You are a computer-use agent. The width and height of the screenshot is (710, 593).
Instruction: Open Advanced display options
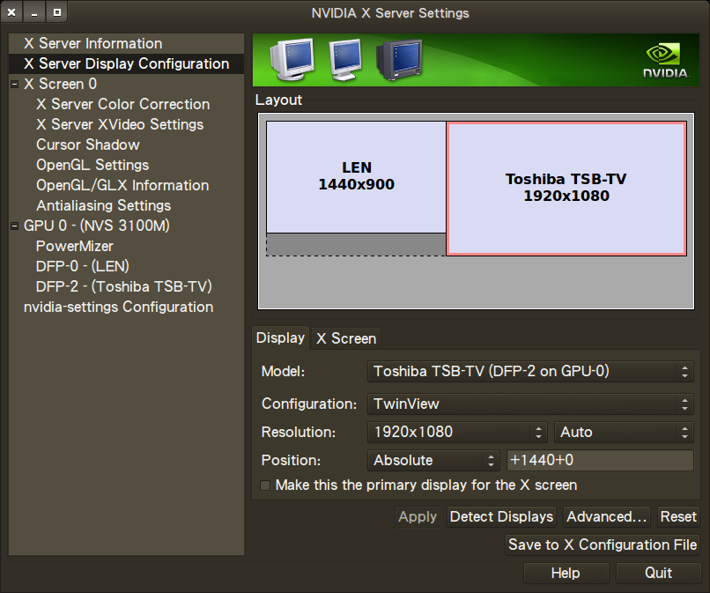click(x=607, y=517)
